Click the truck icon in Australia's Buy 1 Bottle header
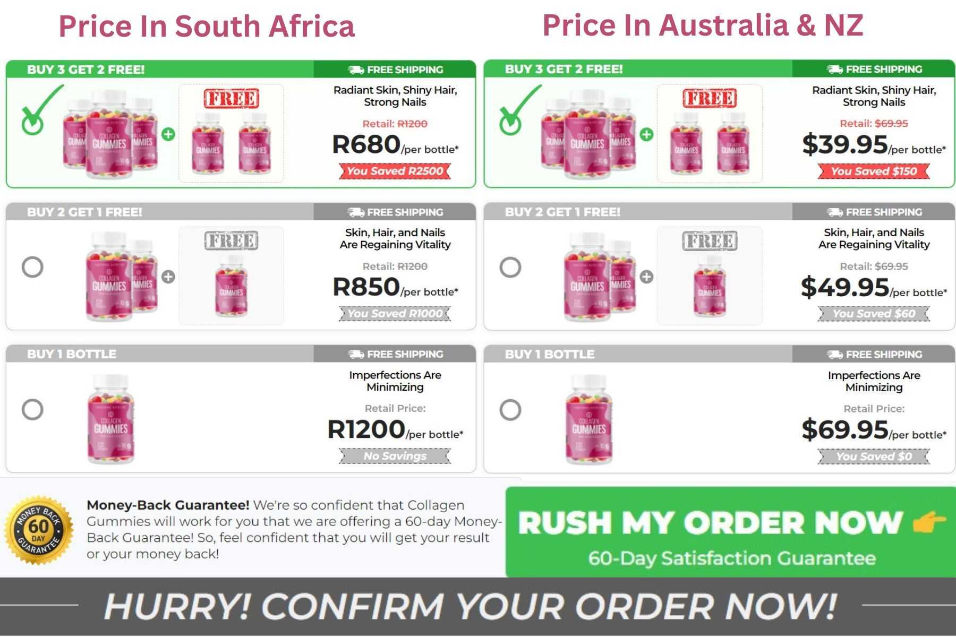The width and height of the screenshot is (956, 637). pos(834,354)
